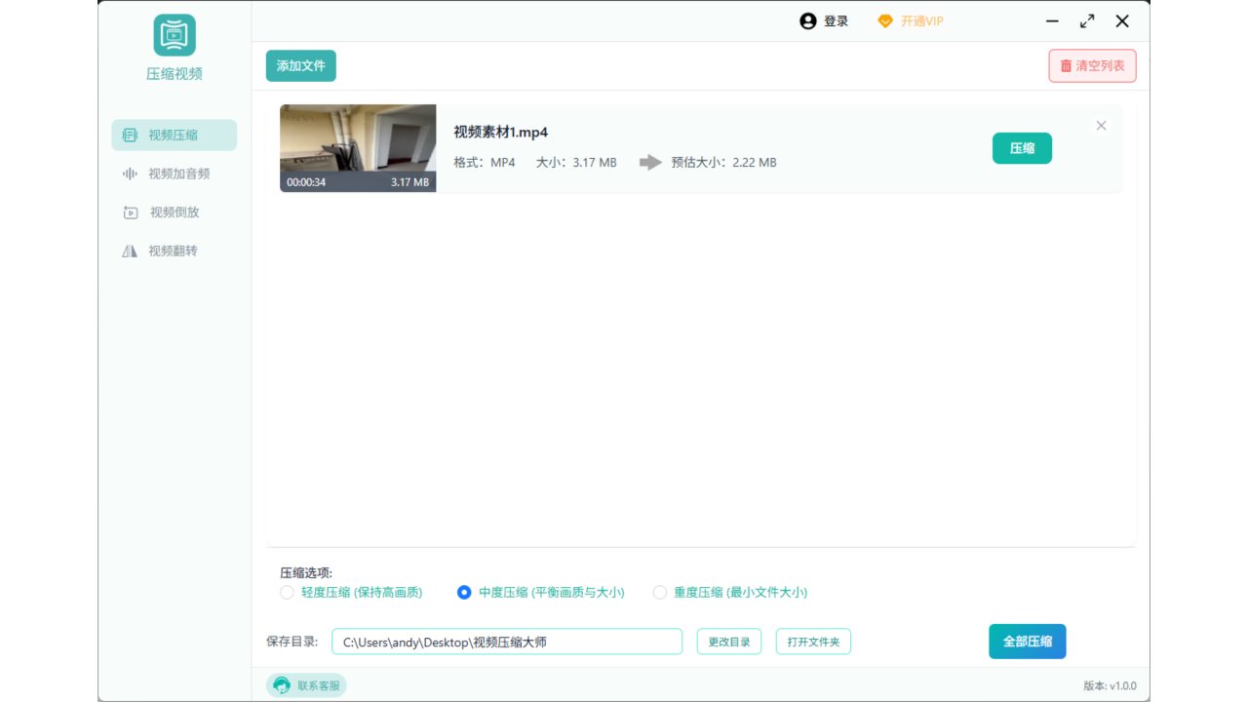Image resolution: width=1248 pixels, height=702 pixels.
Task: Click the 开通VIP crown icon
Action: pyautogui.click(x=885, y=20)
